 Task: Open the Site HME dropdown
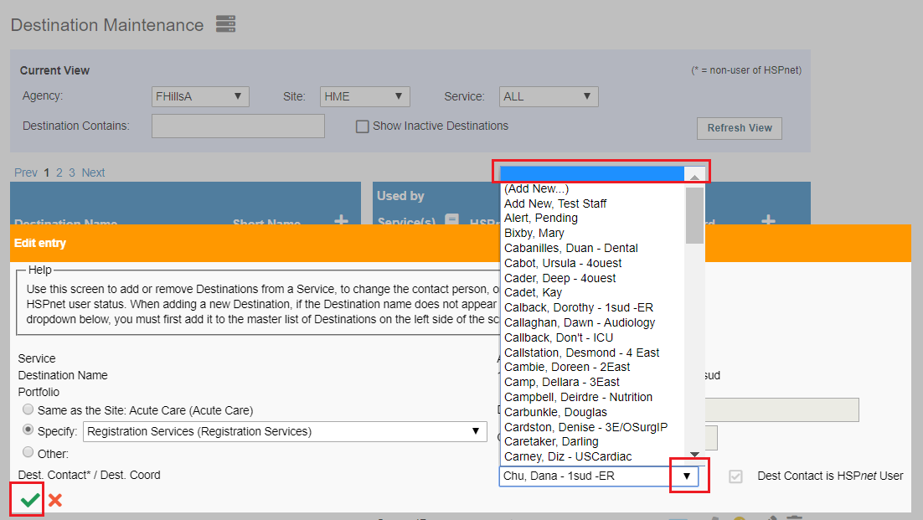click(x=365, y=96)
